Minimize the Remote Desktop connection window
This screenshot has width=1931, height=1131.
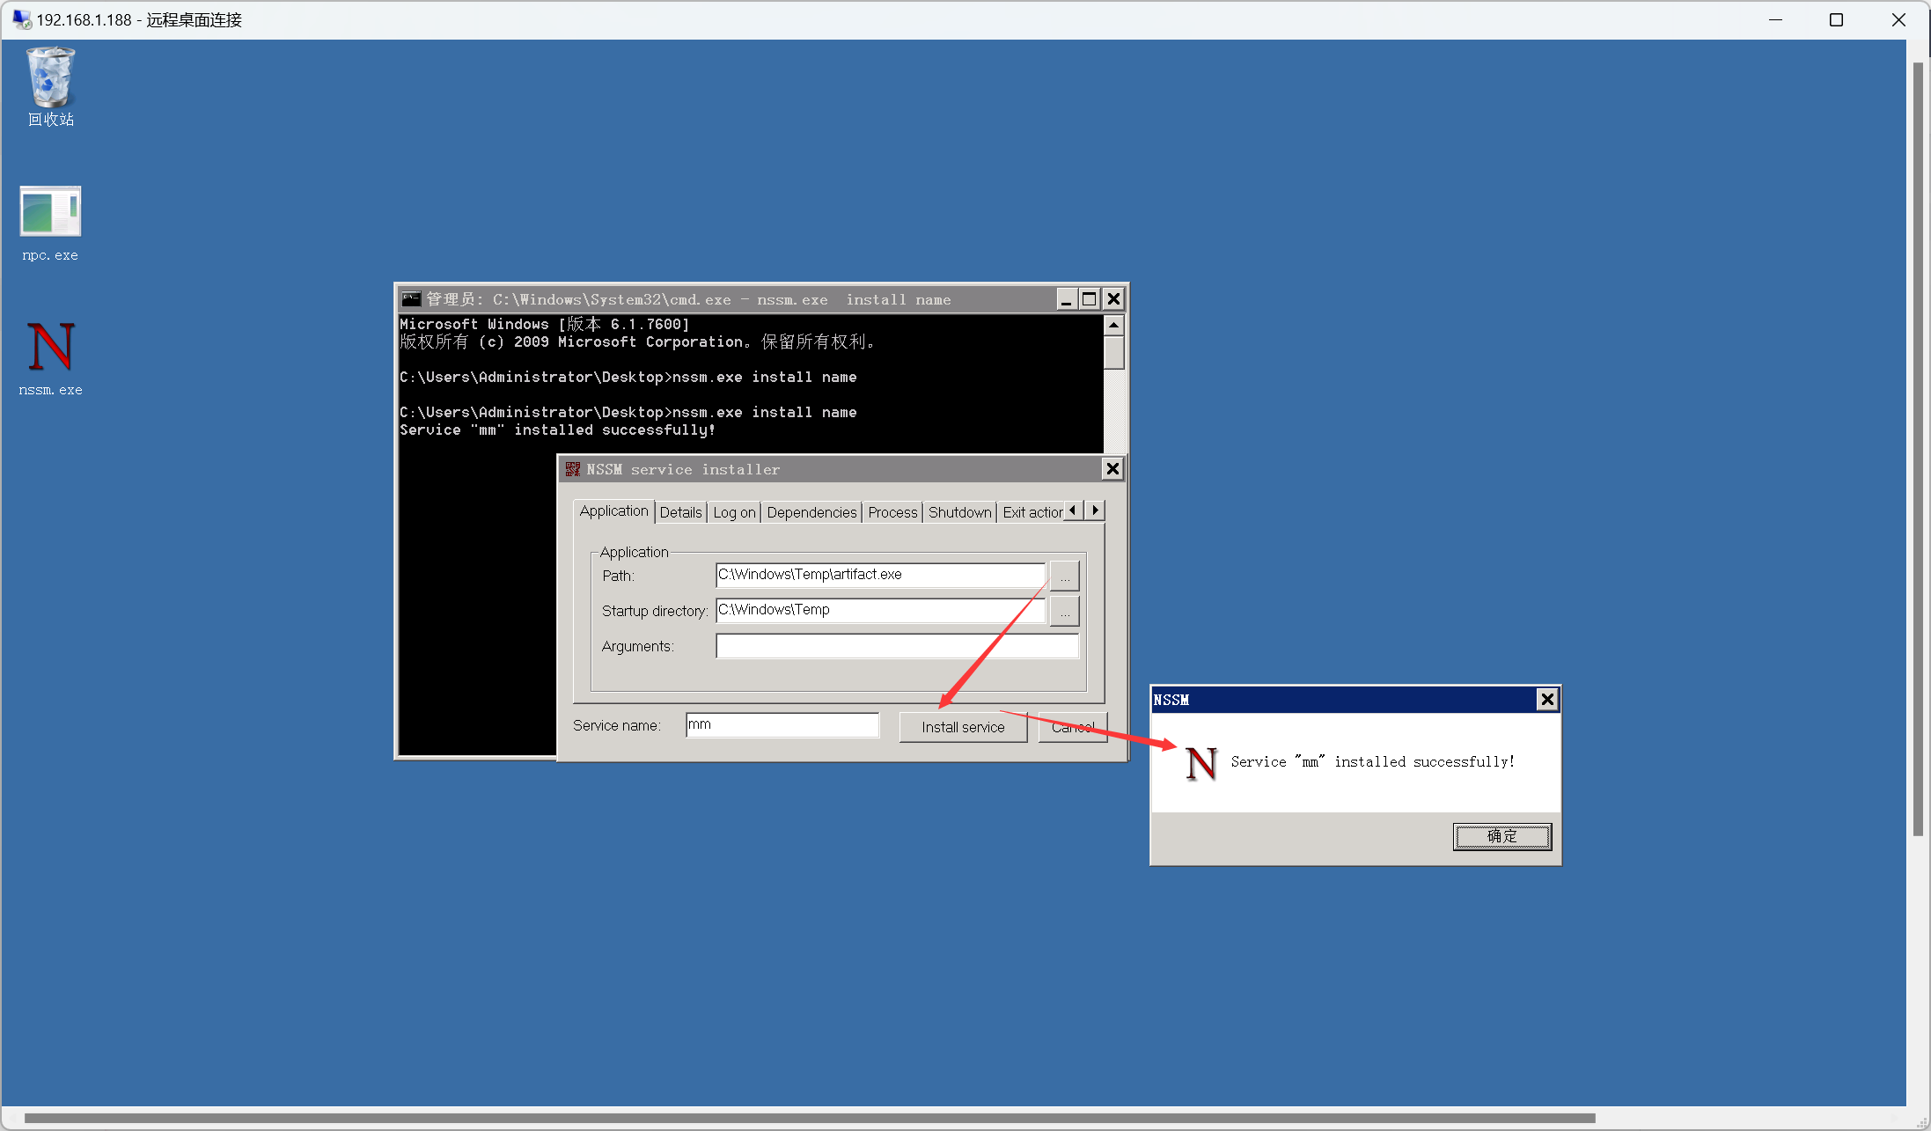pyautogui.click(x=1775, y=19)
